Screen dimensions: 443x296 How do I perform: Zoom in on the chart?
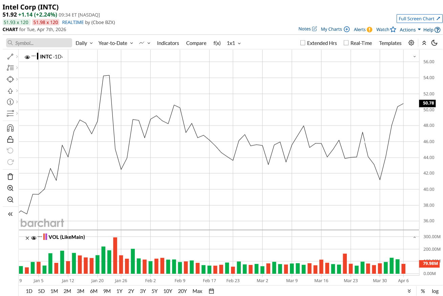pyautogui.click(x=10, y=188)
